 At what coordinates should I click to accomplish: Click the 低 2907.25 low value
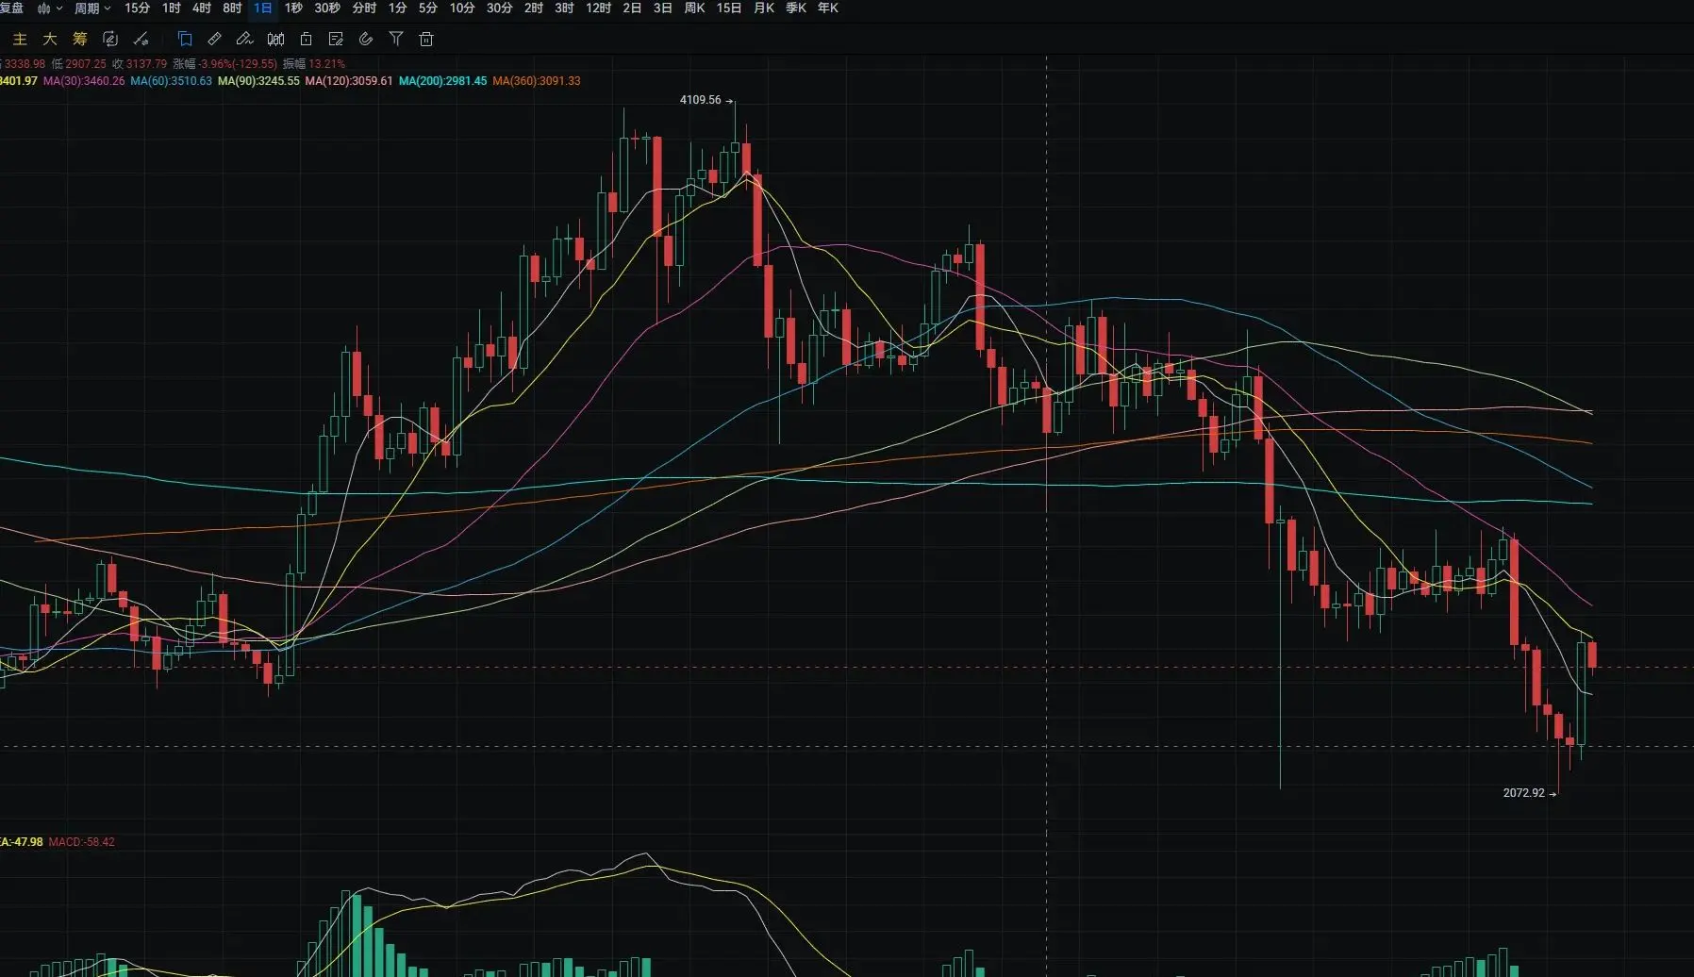78,64
